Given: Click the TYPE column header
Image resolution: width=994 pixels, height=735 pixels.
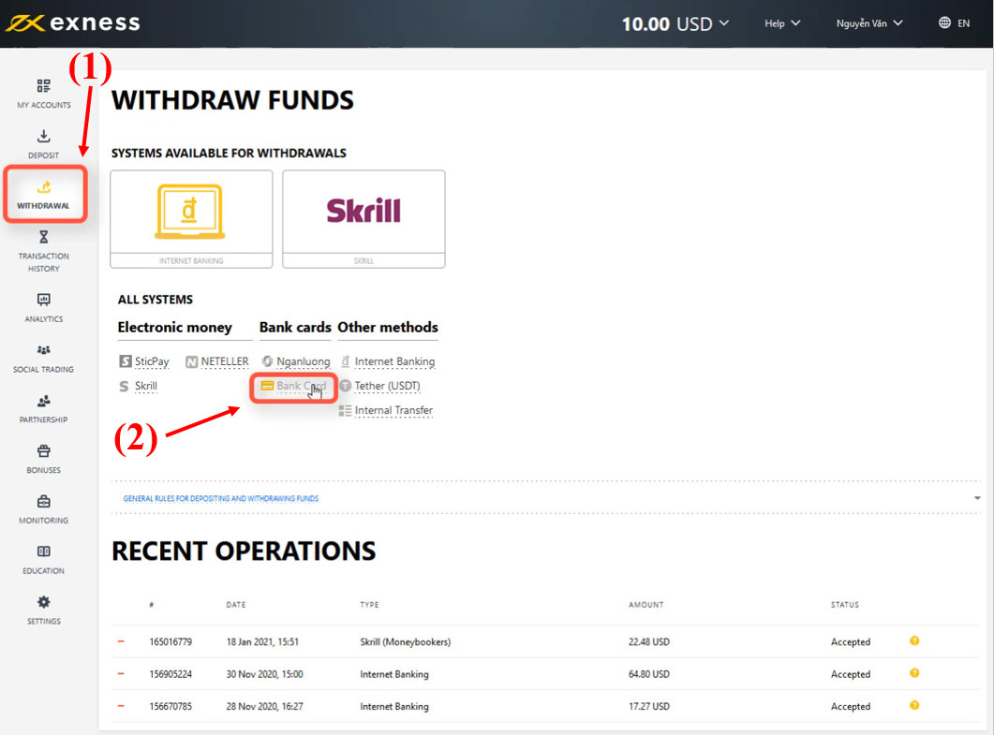Looking at the screenshot, I should tap(369, 605).
